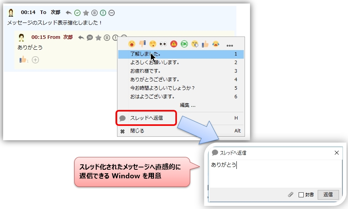Choose the red warning triangle emoji
348x209 pixels.
pyautogui.click(x=173, y=44)
